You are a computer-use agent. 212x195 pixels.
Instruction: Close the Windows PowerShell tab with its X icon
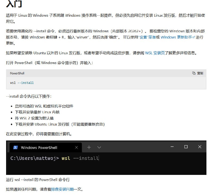tap(76, 147)
